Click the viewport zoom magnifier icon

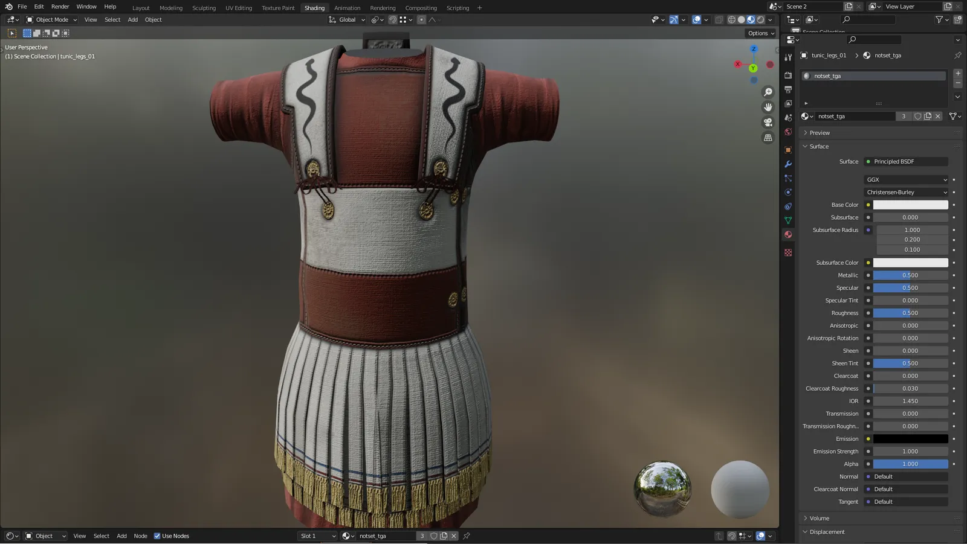coord(768,92)
